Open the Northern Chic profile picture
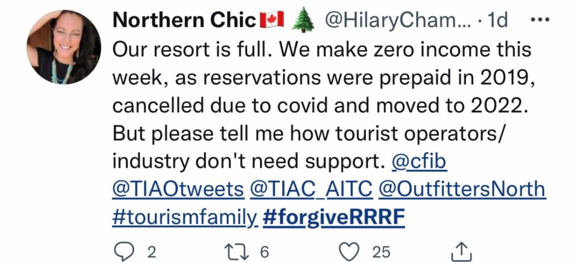The width and height of the screenshot is (579, 262). (64, 47)
